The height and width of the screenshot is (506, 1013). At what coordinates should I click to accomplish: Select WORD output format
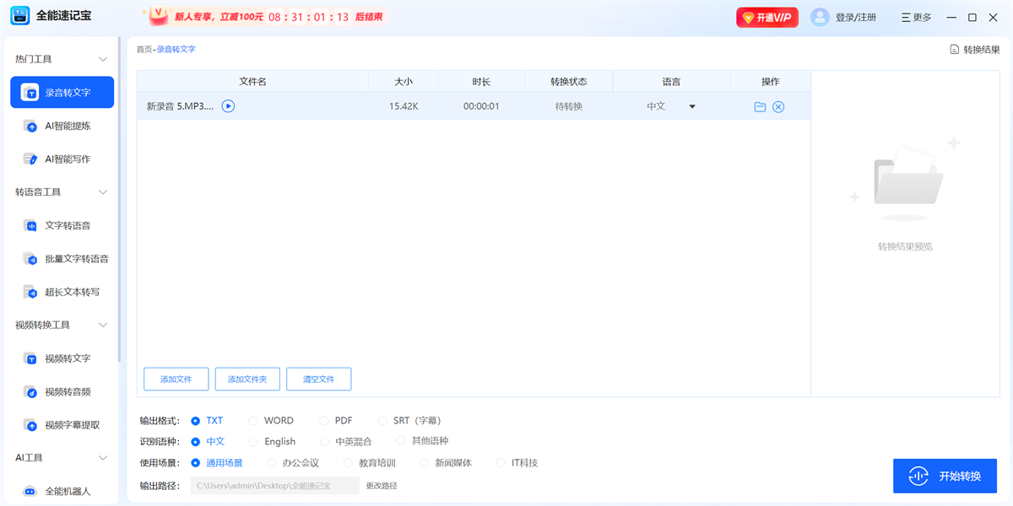tap(254, 420)
